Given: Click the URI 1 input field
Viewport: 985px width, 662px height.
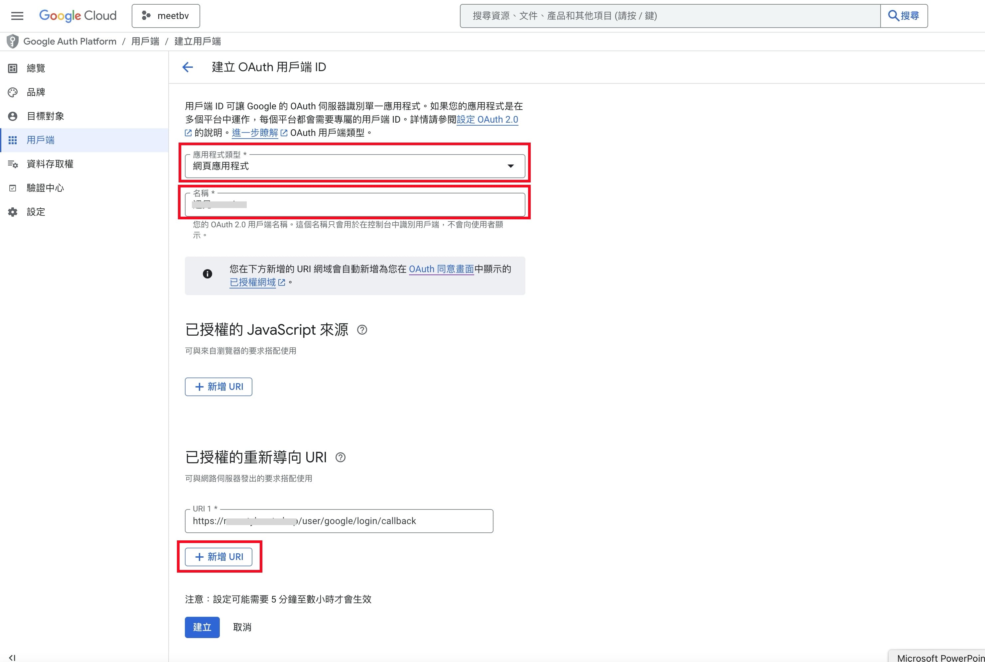Looking at the screenshot, I should coord(339,521).
